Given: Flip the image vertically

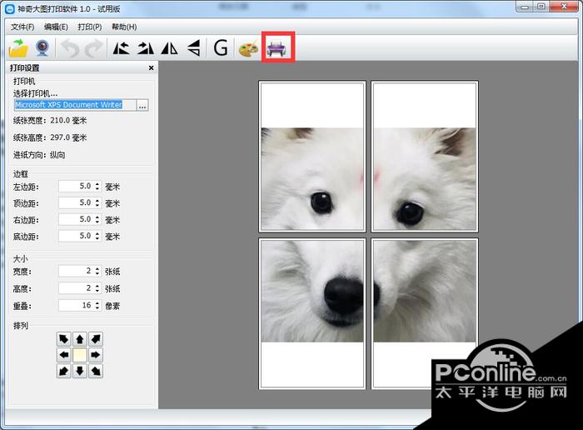Looking at the screenshot, I should (x=194, y=48).
